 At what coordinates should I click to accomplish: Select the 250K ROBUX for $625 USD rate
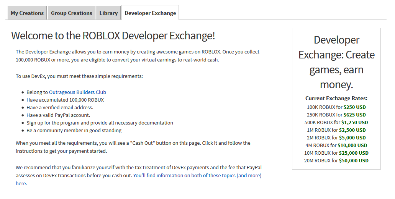click(x=336, y=115)
